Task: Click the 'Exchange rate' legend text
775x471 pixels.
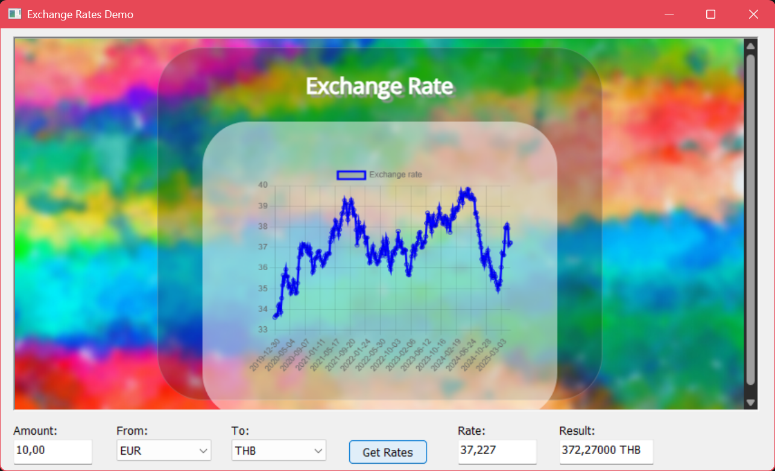Action: [396, 175]
